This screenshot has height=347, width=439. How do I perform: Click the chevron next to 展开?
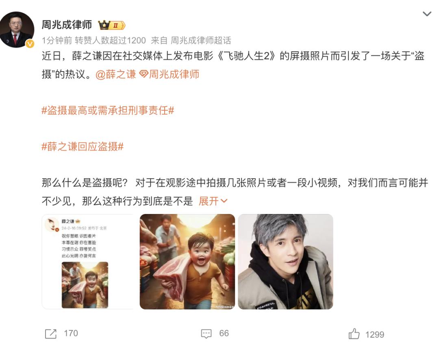pyautogui.click(x=224, y=201)
